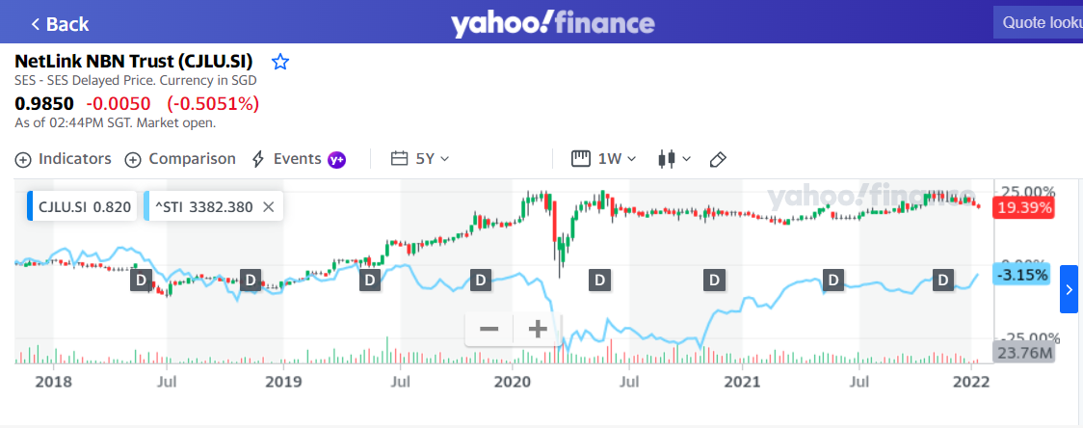Screen dimensions: 1083x428
Task: Open the 5Y date range dropdown
Action: coord(421,159)
